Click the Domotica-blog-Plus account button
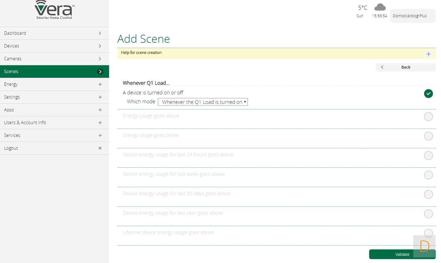 (x=412, y=16)
